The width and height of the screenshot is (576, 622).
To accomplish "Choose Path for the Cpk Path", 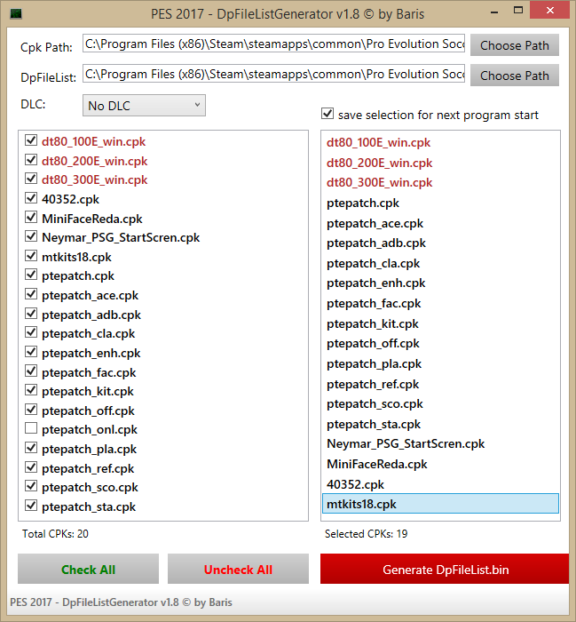I will pos(515,45).
